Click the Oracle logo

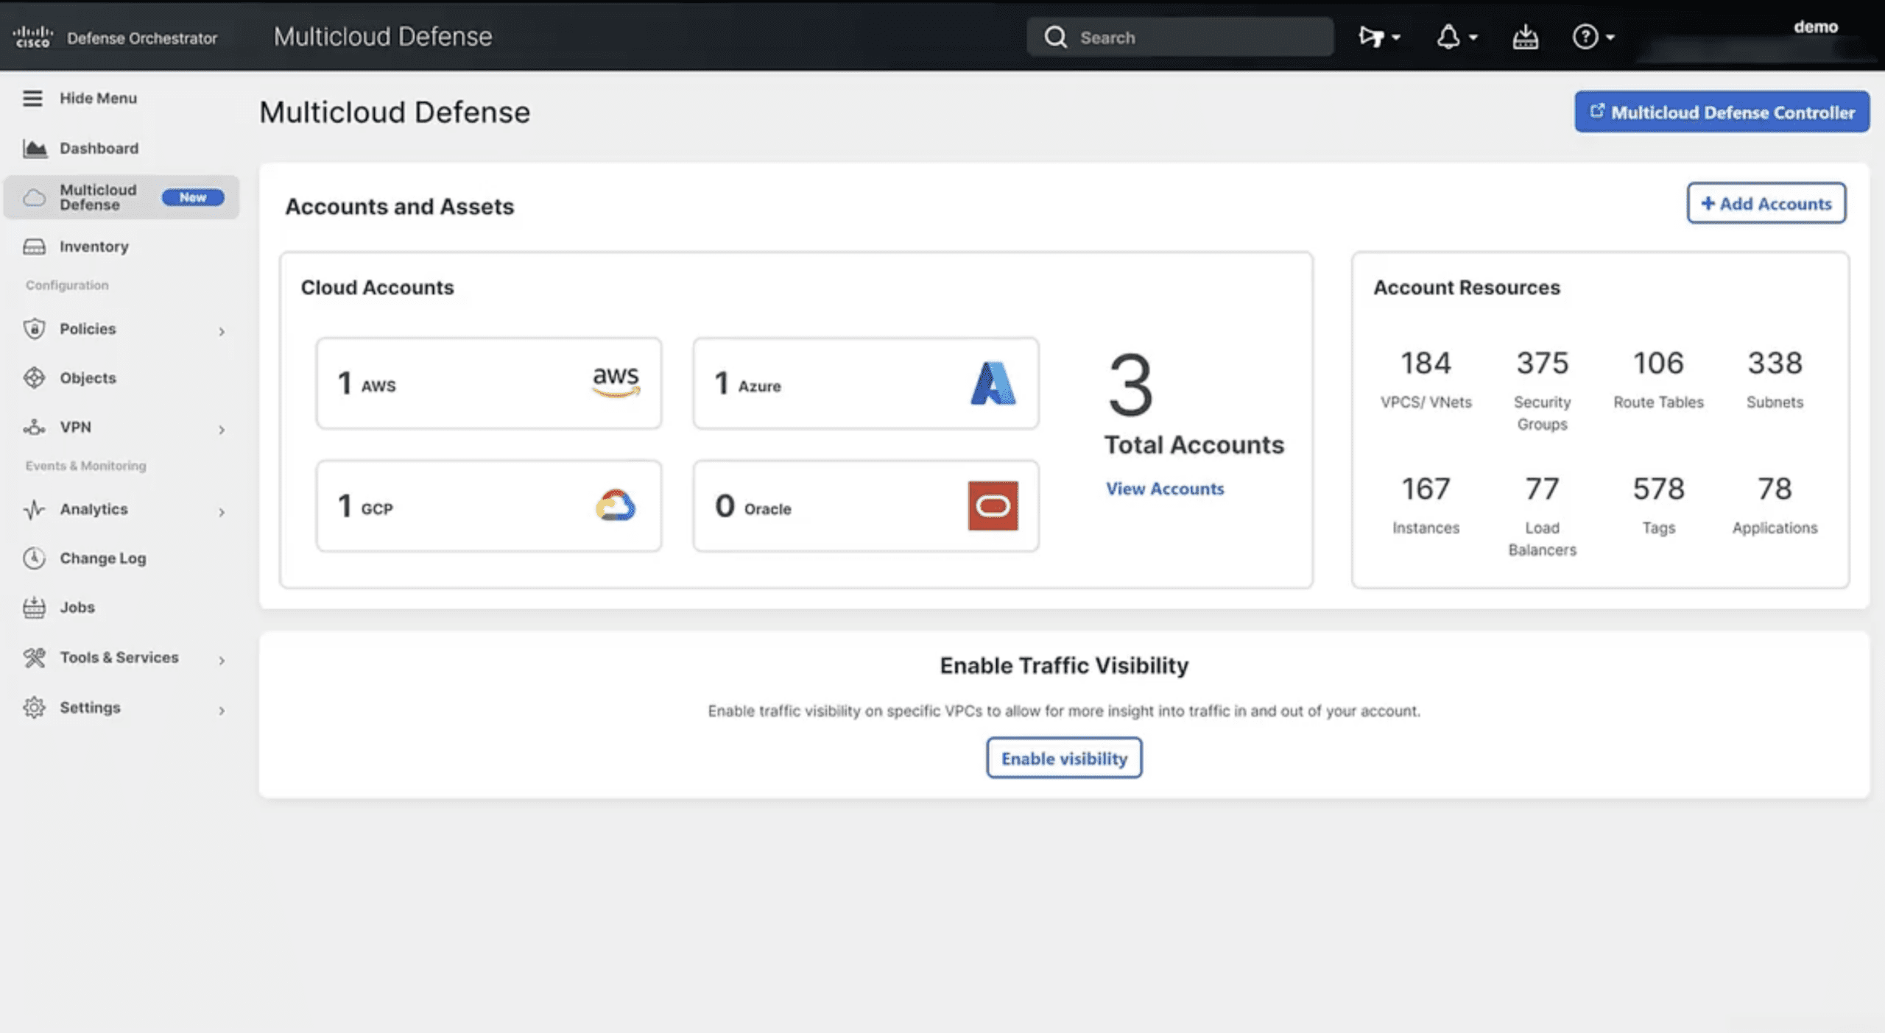tap(993, 505)
